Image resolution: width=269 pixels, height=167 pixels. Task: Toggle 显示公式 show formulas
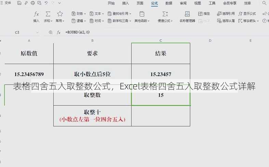[247, 14]
